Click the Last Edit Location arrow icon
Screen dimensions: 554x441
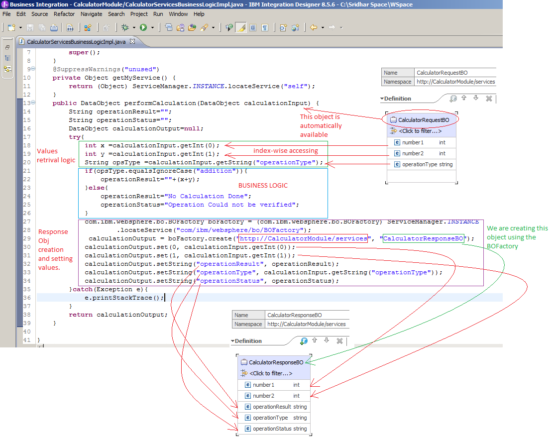click(229, 27)
